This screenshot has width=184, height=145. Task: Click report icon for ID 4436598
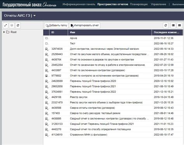47,108
